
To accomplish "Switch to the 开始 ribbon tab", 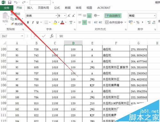I will 19,8.
